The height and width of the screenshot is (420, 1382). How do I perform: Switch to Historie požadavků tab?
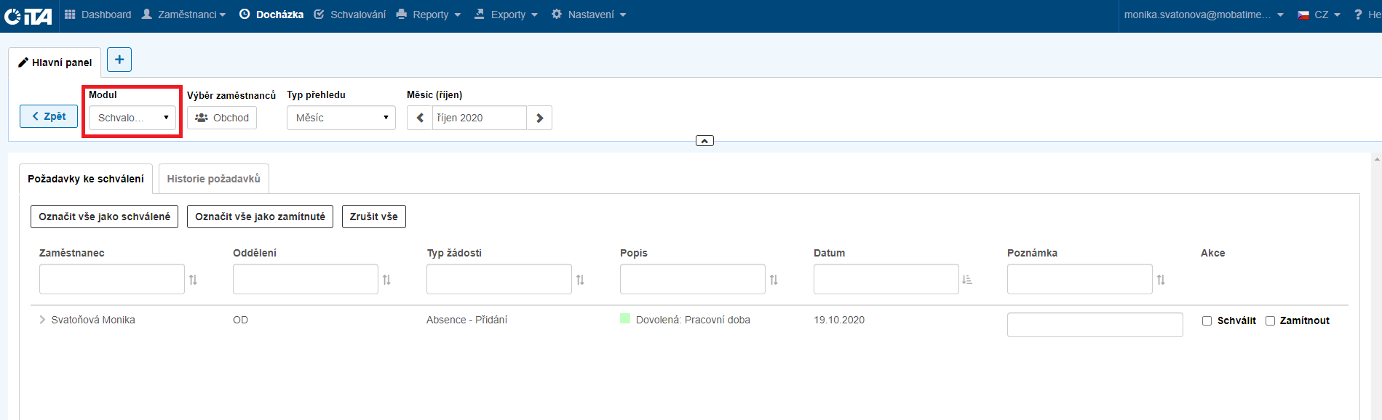pos(213,179)
